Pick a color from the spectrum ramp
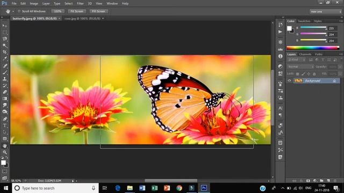This screenshot has height=193, width=344. pos(313,48)
